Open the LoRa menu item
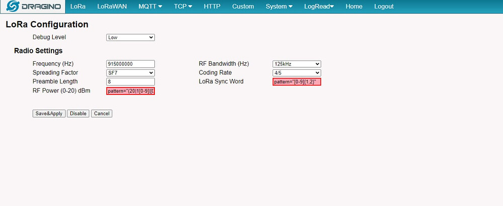 pos(78,7)
